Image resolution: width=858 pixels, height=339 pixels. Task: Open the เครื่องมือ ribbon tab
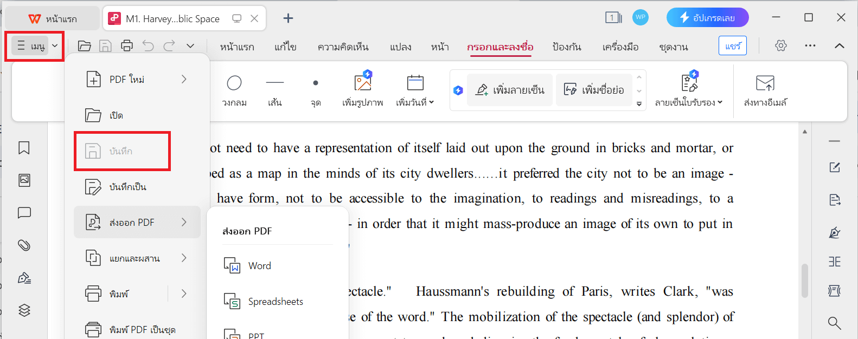(620, 47)
